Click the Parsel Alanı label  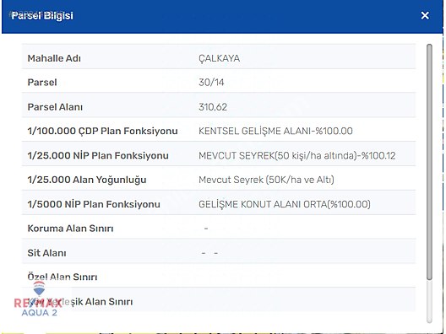(x=55, y=107)
